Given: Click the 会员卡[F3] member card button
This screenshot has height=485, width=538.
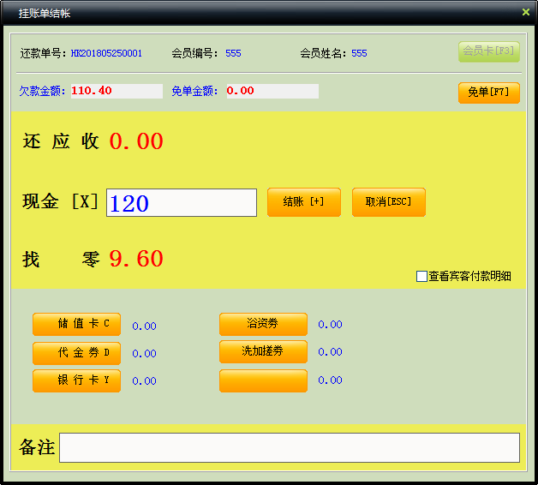Looking at the screenshot, I should 488,51.
